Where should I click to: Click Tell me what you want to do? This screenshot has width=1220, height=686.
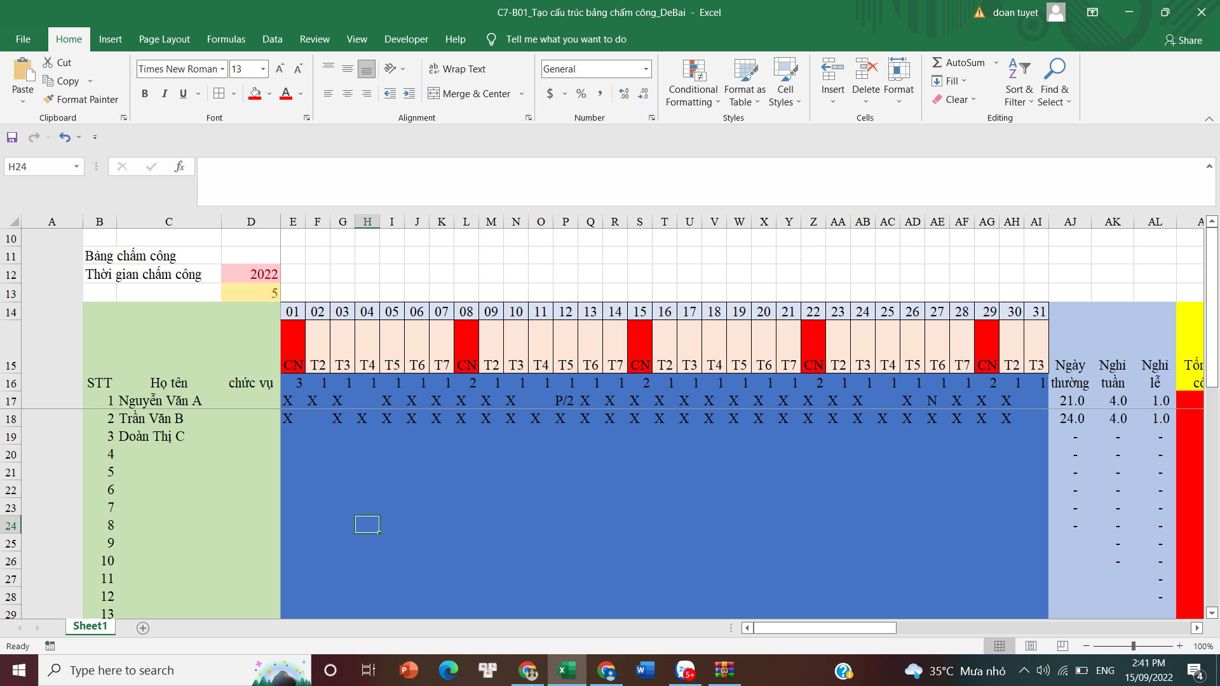566,39
